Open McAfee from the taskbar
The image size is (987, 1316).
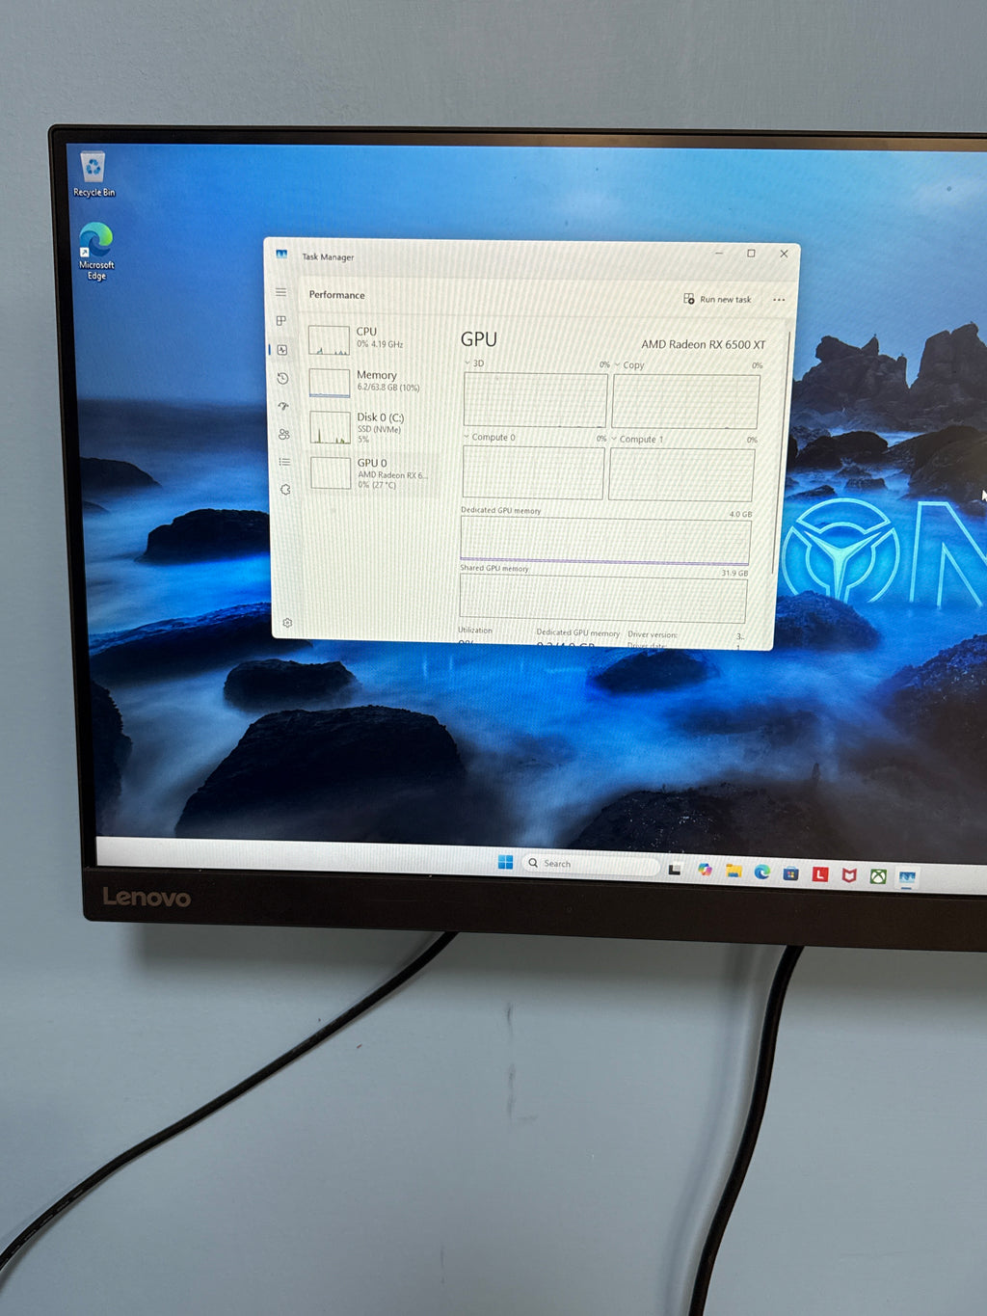[x=849, y=875]
